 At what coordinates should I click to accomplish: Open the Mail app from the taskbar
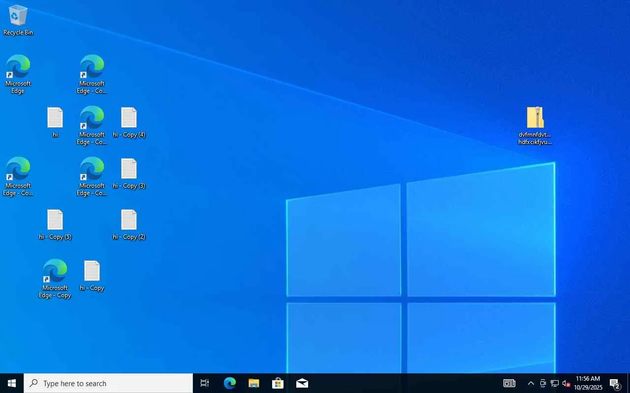[x=302, y=383]
